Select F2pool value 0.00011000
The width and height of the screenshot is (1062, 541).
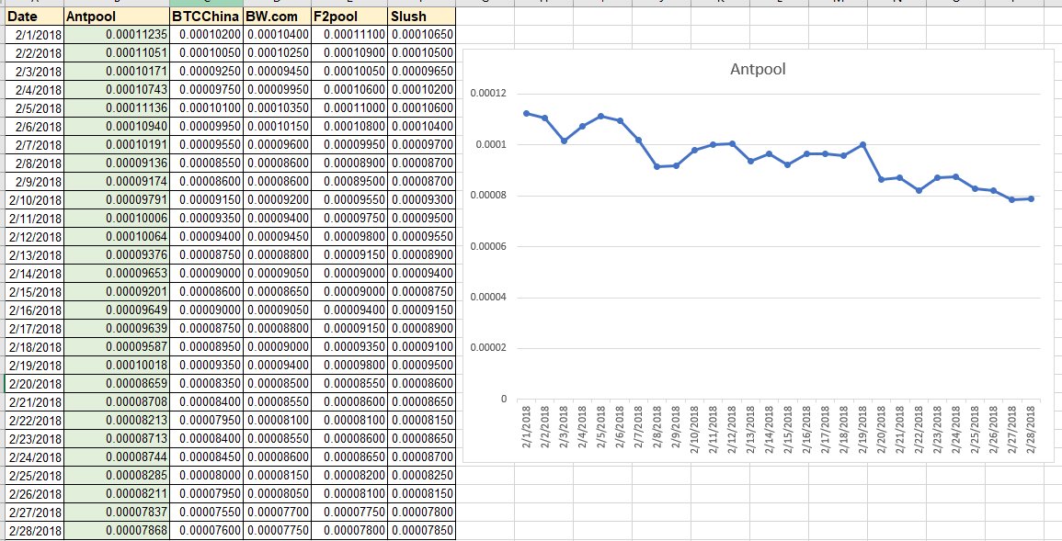pyautogui.click(x=348, y=107)
